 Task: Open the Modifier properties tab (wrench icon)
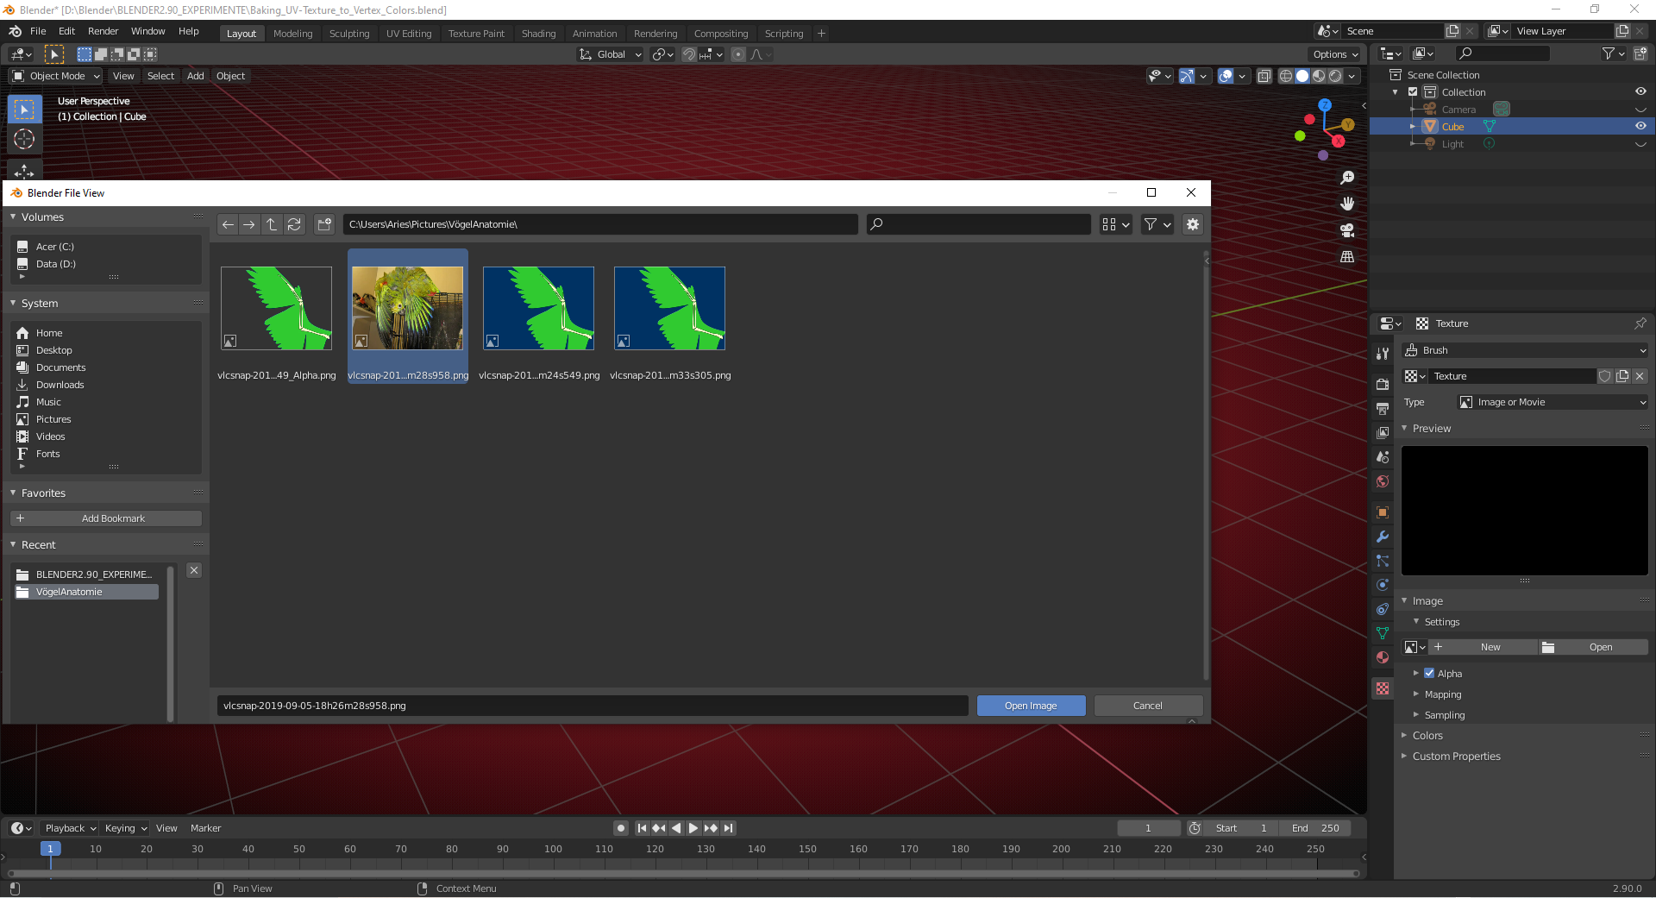(x=1383, y=537)
